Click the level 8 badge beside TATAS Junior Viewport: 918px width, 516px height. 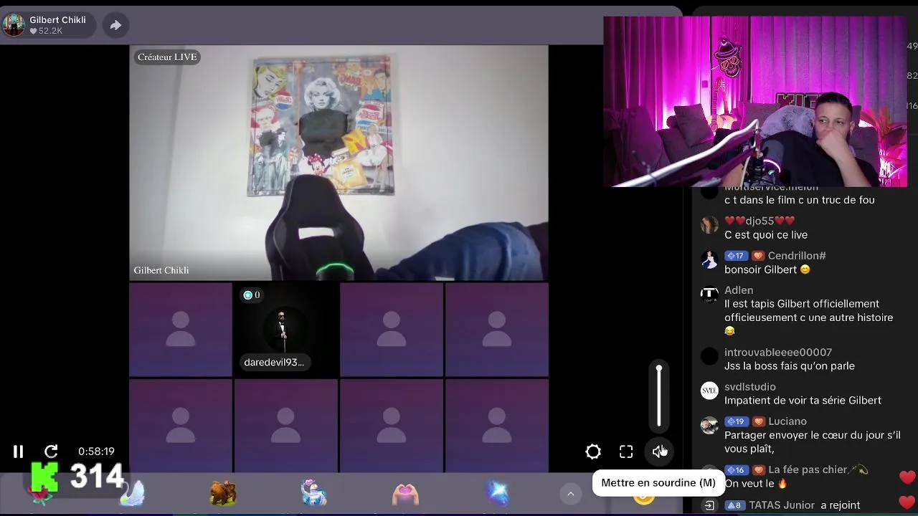point(735,505)
